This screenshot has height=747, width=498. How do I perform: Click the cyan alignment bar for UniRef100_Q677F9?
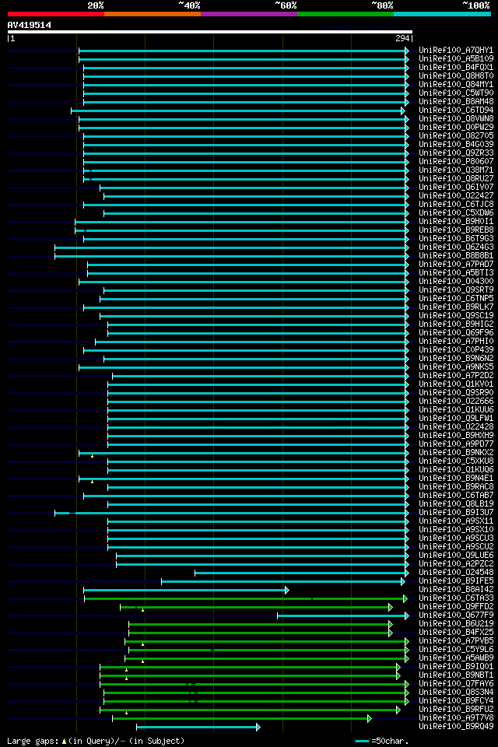[343, 616]
